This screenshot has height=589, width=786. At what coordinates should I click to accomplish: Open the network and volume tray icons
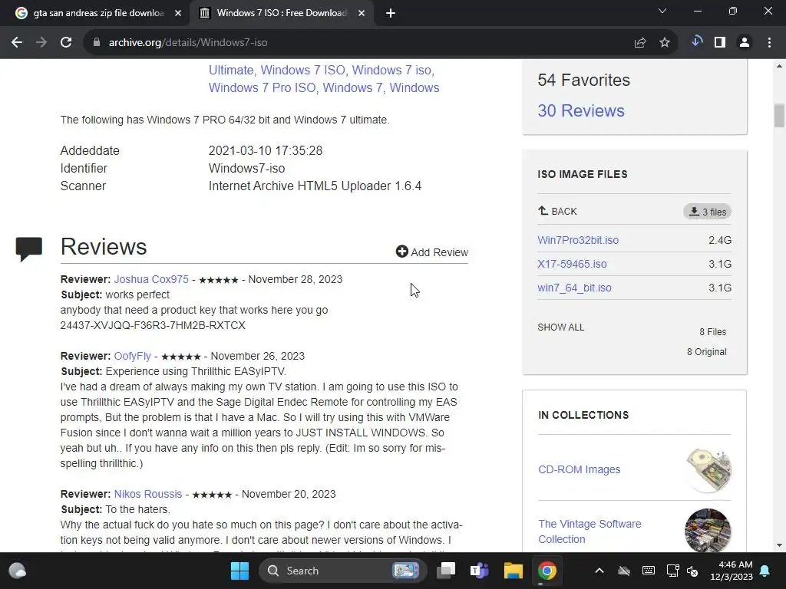[682, 571]
